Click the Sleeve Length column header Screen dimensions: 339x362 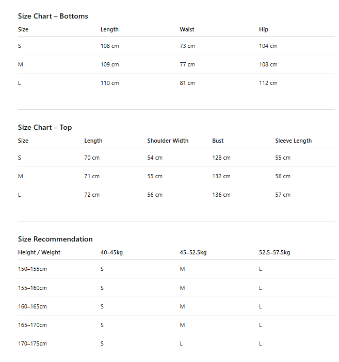(x=293, y=141)
